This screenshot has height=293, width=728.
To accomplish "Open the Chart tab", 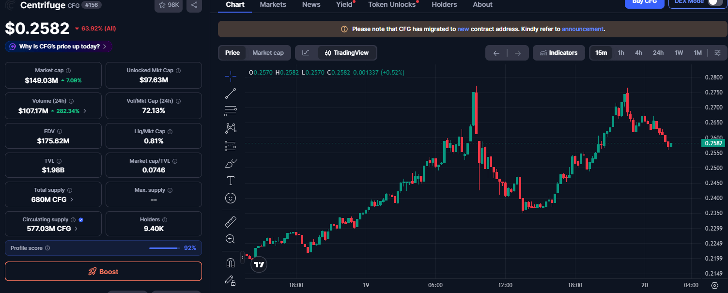I will coord(235,4).
